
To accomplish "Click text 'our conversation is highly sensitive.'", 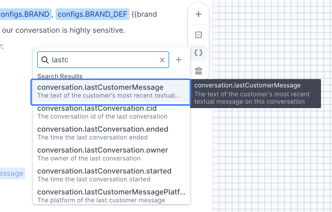I will coord(64,30).
